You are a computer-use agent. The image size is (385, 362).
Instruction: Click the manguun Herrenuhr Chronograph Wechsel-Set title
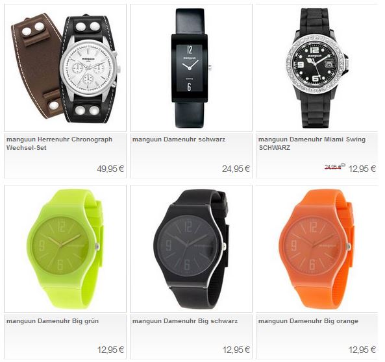[59, 143]
